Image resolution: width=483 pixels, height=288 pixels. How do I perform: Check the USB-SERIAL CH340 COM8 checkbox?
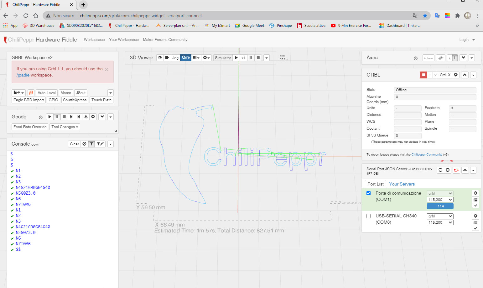(369, 216)
